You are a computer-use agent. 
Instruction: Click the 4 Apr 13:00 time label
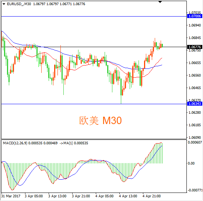128,196
